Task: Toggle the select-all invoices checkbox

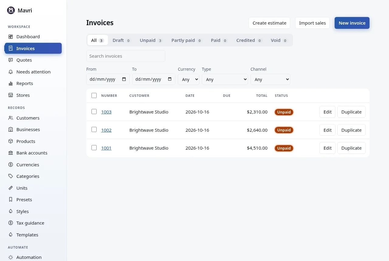Action: (x=94, y=96)
